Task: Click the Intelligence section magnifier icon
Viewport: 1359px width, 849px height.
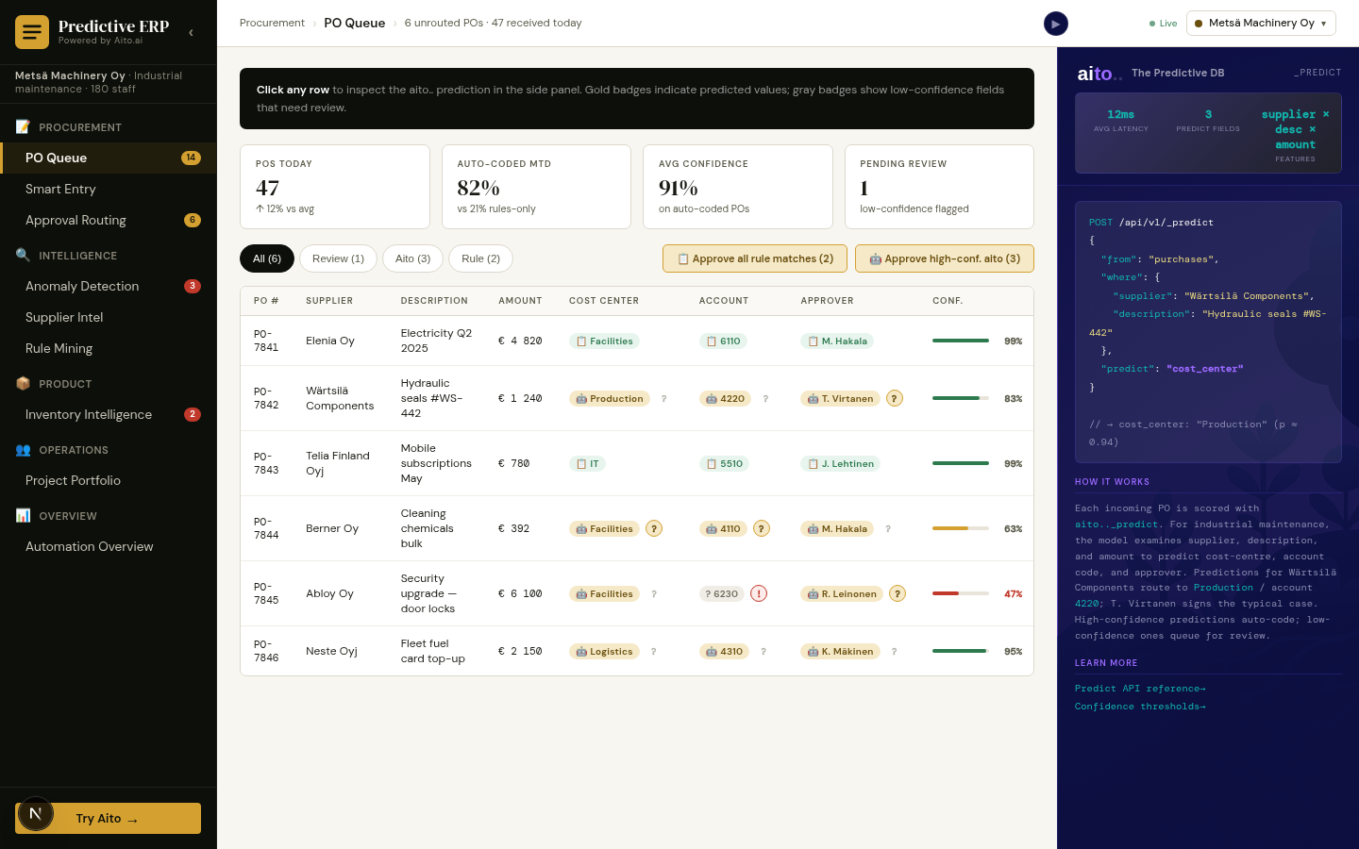Action: coord(23,255)
